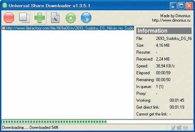This screenshot has width=195, height=132.
Task: Click the Speed value 38,94 KB/s
Action: point(165,66)
